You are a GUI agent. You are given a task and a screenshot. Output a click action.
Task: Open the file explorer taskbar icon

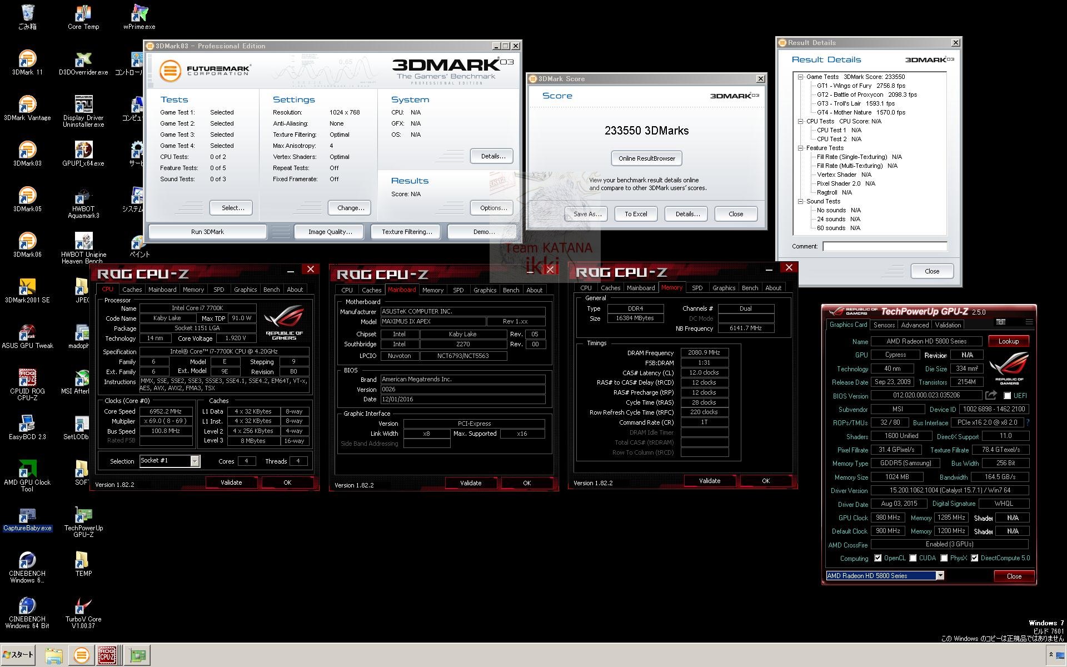54,655
